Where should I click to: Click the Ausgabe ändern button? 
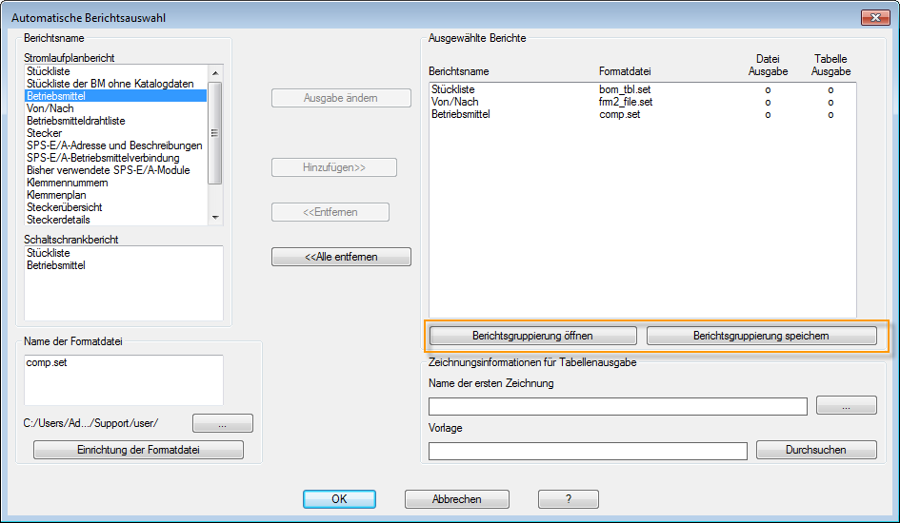[341, 98]
